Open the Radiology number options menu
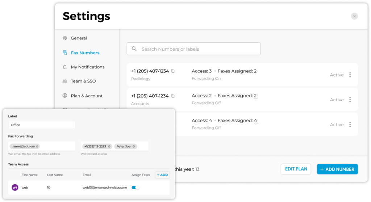 350,75
